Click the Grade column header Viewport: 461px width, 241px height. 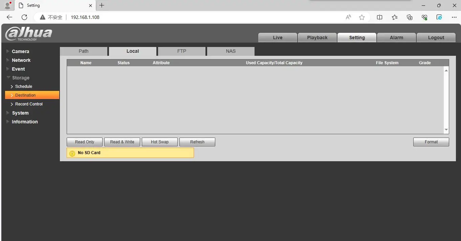(425, 63)
